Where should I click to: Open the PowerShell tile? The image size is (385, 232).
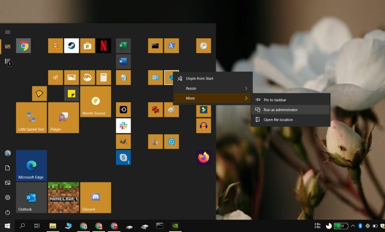pyautogui.click(x=171, y=45)
